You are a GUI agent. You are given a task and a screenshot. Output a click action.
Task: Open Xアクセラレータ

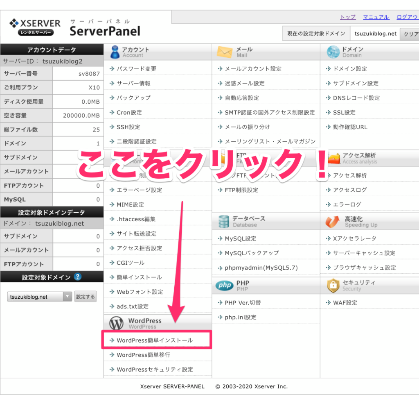355,238
